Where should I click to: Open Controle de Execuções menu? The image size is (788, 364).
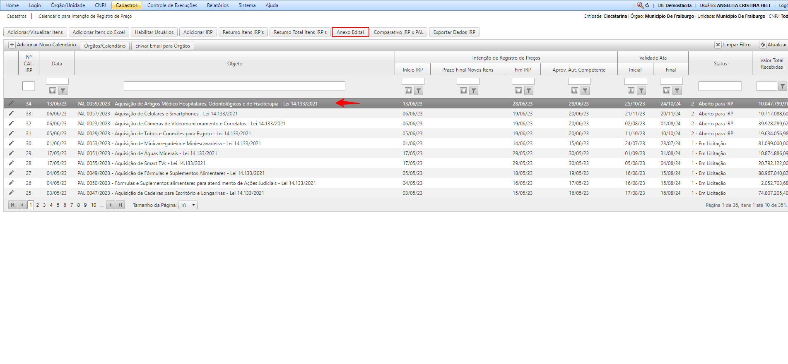[172, 5]
